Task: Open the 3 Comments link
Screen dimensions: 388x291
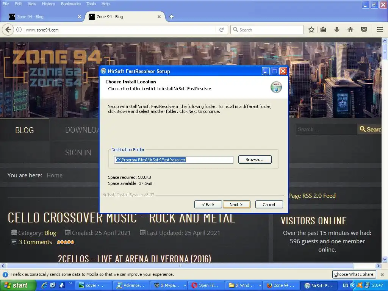Action: pos(35,242)
